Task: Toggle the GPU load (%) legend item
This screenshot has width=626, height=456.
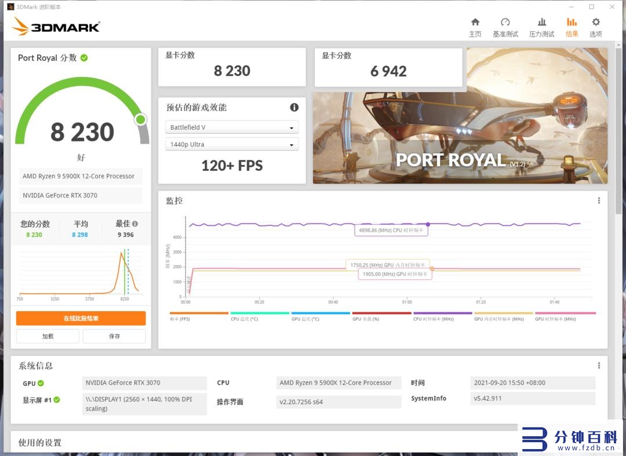Action: click(381, 316)
